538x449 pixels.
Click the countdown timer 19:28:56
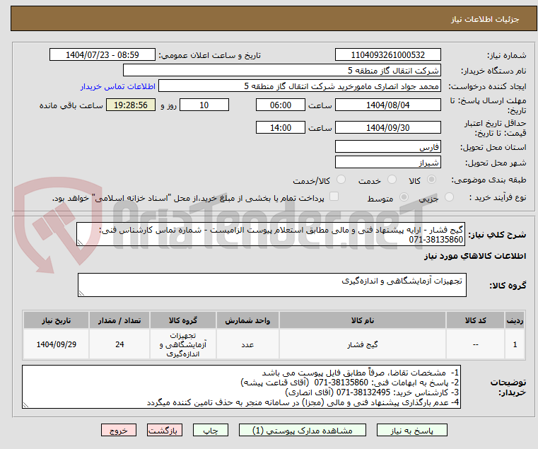coord(130,105)
